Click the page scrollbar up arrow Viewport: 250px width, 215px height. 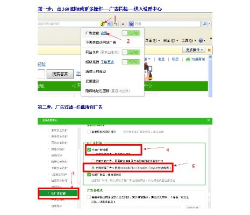pos(210,57)
